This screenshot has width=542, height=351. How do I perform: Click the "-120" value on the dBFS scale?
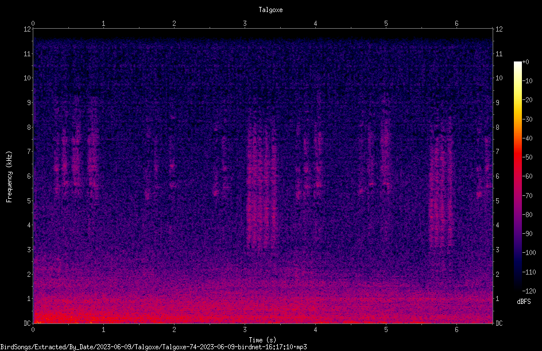tap(529, 291)
